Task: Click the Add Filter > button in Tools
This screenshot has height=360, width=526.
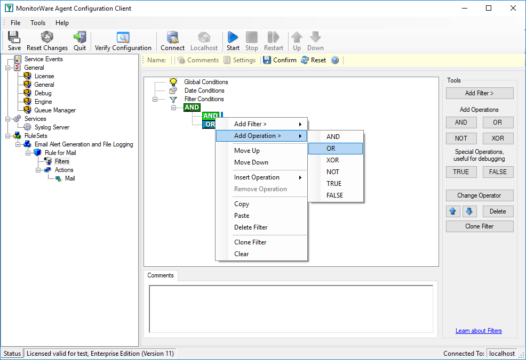Action: click(x=480, y=93)
